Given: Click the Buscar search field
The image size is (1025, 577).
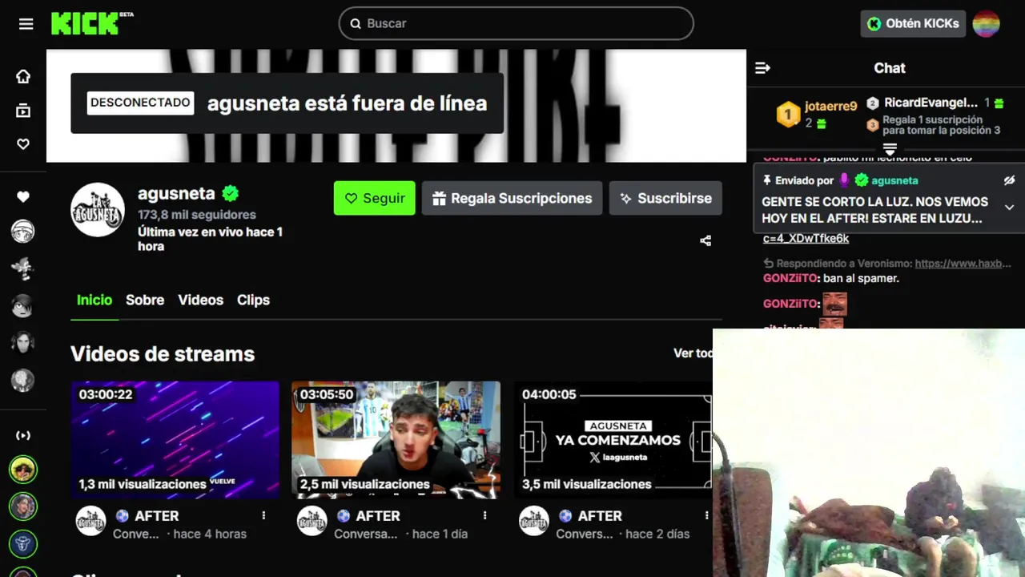Looking at the screenshot, I should coord(516,23).
